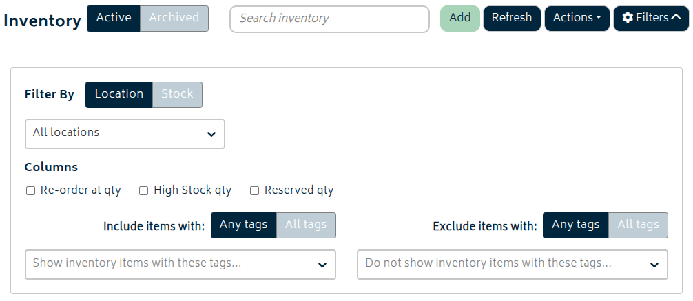Switch to the Archived inventory tab

174,19
